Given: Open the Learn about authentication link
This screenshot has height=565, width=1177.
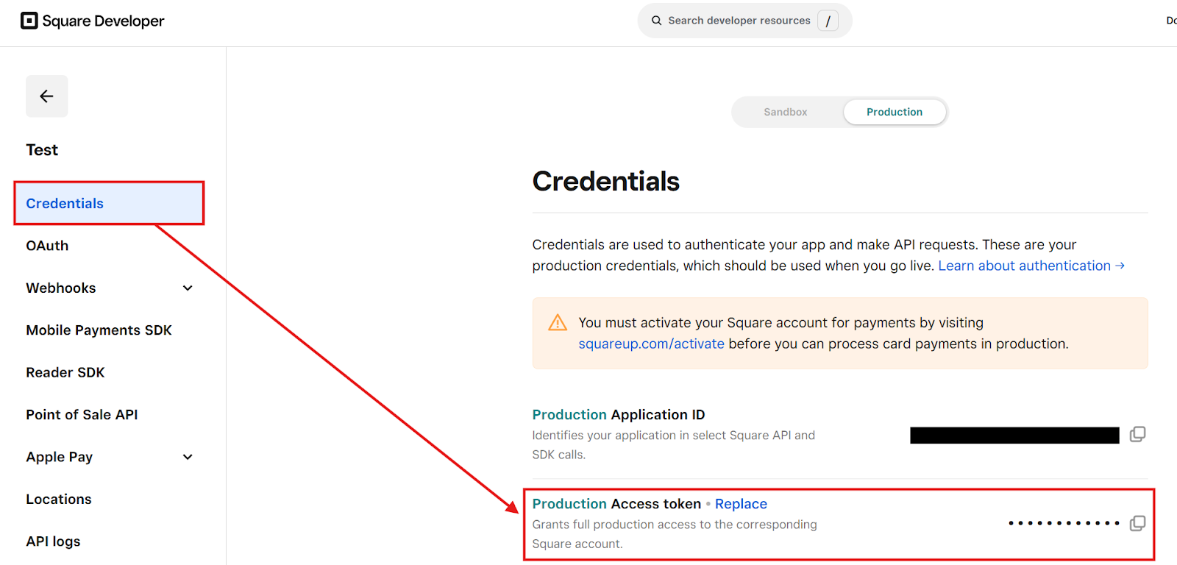Looking at the screenshot, I should tap(1031, 266).
